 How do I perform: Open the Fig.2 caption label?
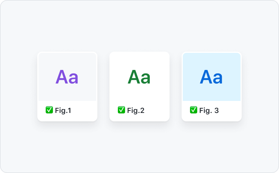pyautogui.click(x=136, y=111)
